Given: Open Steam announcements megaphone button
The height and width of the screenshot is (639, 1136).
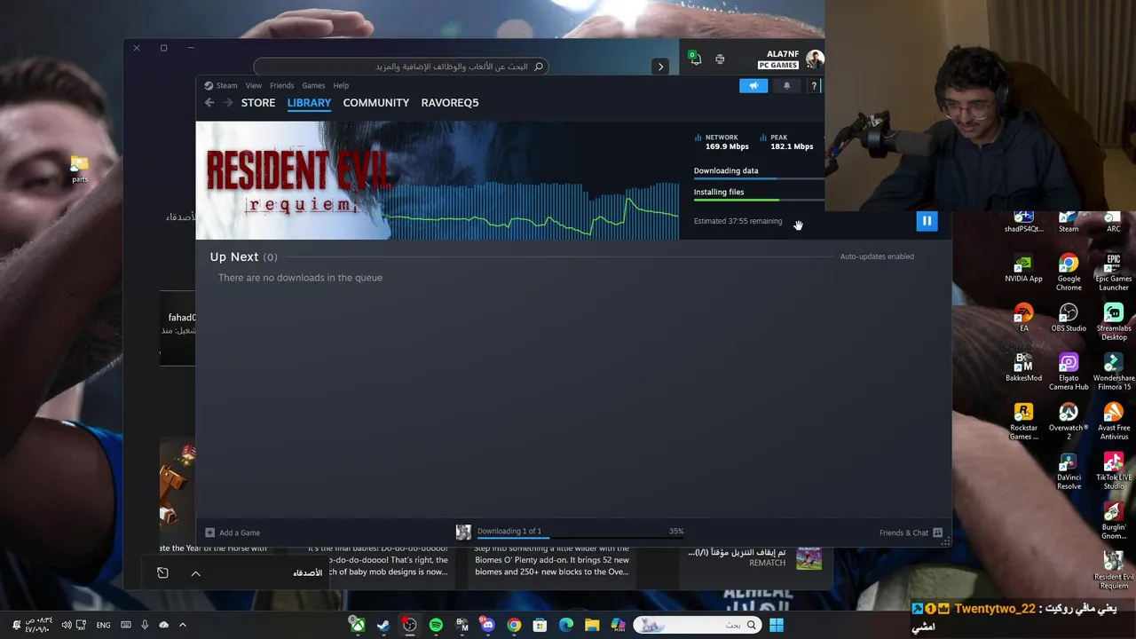Looking at the screenshot, I should click(753, 86).
